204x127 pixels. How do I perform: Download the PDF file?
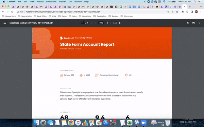(x=188, y=23)
